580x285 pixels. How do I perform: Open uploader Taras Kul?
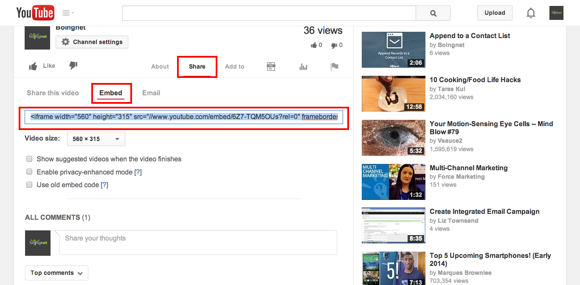tap(451, 89)
